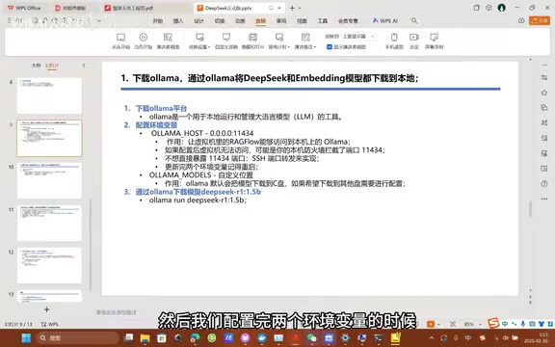Switch to the PDF document tab
This screenshot has height=347, width=555.
133,8
